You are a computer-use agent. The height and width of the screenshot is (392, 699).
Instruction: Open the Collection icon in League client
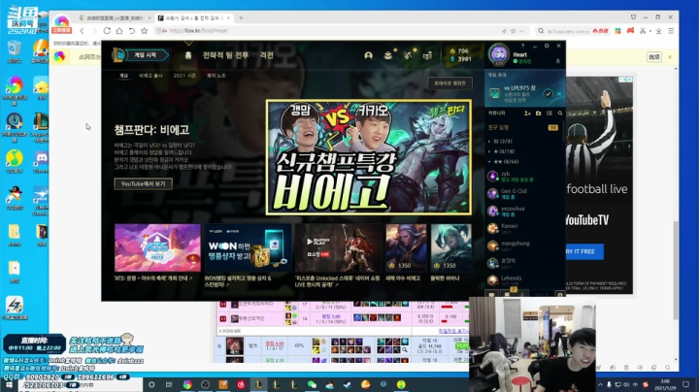tap(387, 55)
